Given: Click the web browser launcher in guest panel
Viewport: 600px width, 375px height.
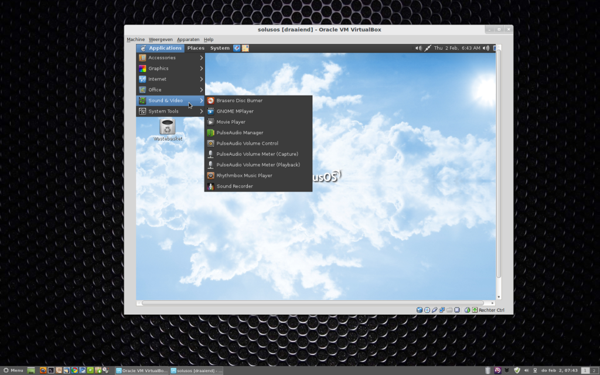Looking at the screenshot, I should click(x=237, y=48).
